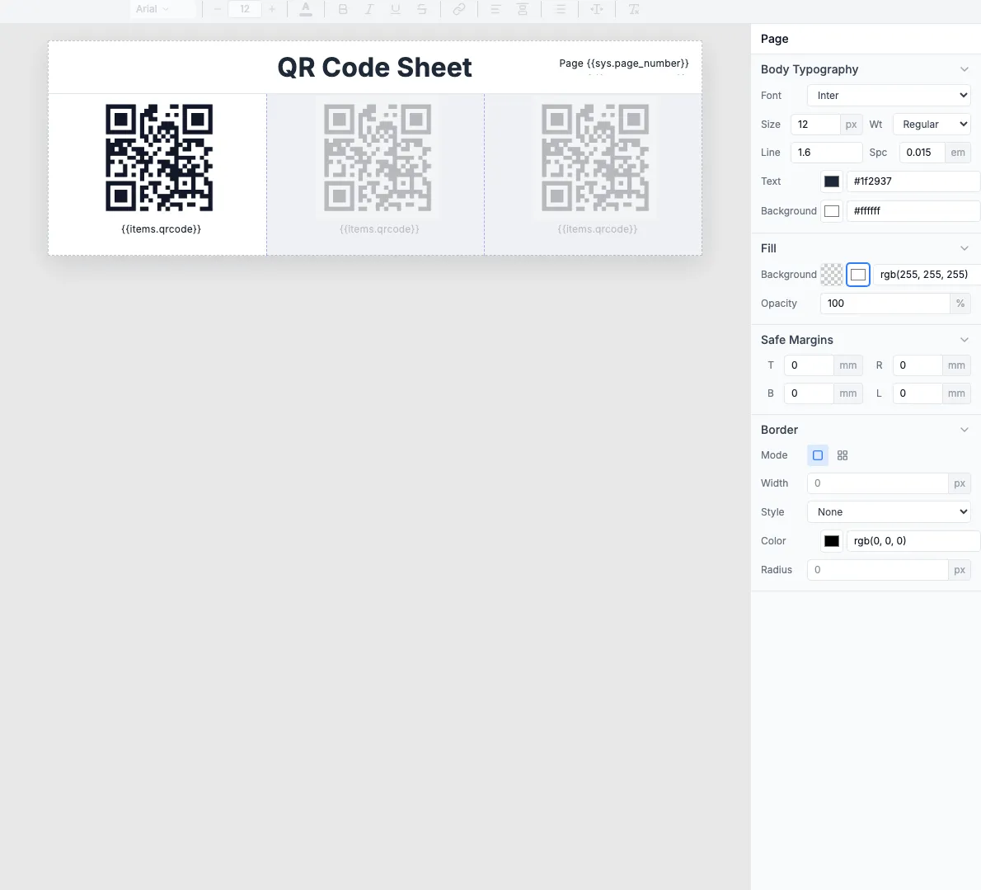Open the Wt dropdown showing Regular
This screenshot has width=981, height=890.
tap(932, 124)
